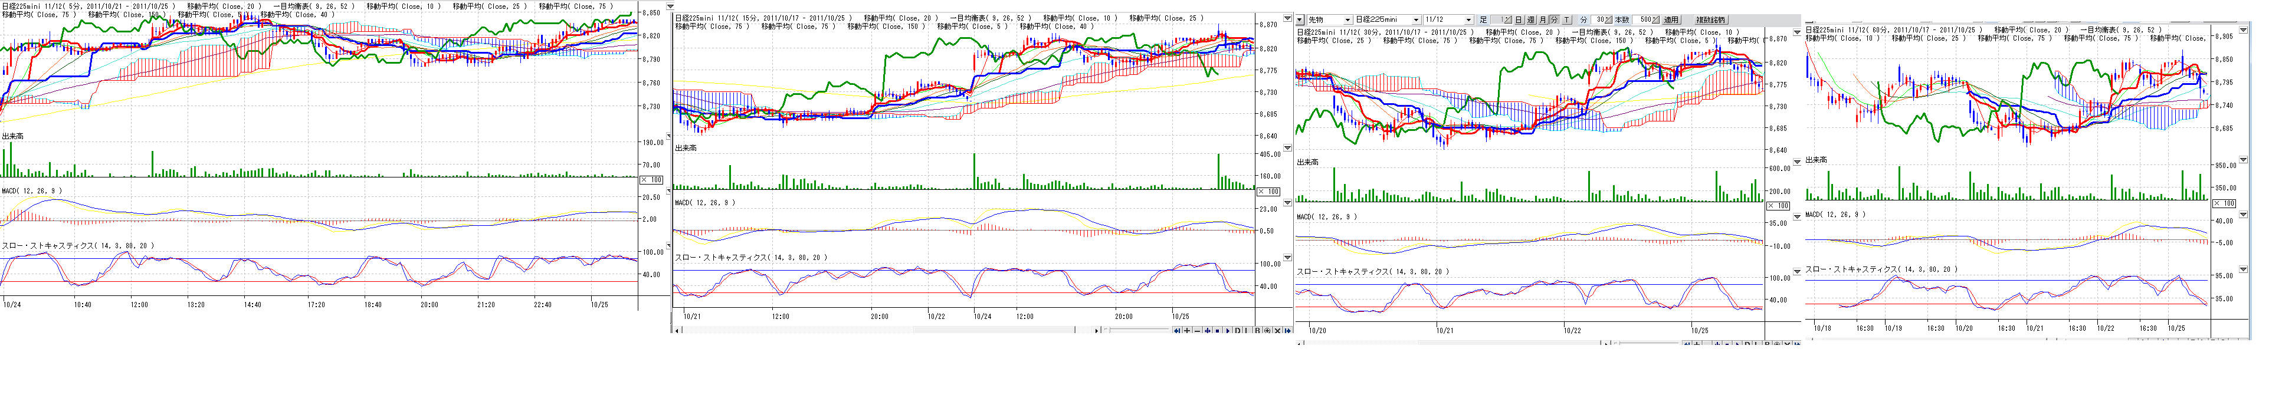The image size is (2282, 408).
Task: Click the D icon in the 15-minute chart toolbar
Action: (x=1238, y=331)
